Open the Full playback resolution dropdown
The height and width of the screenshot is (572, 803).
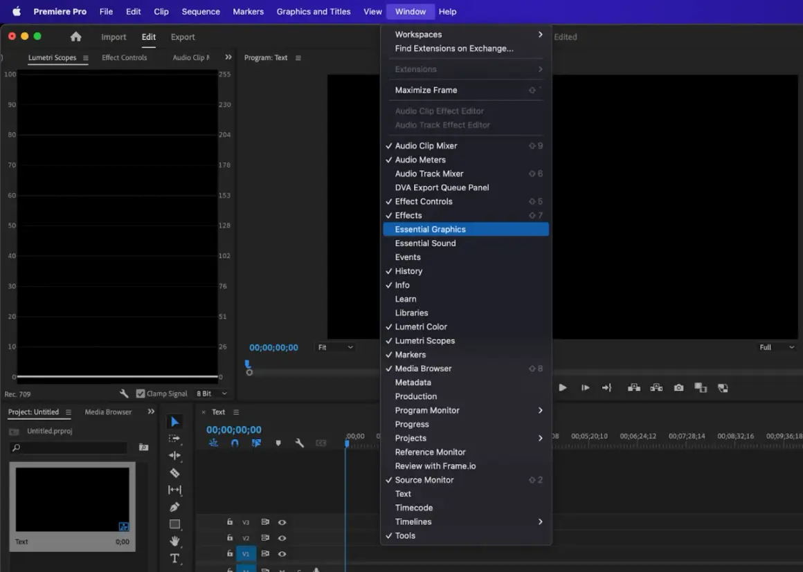(x=777, y=347)
